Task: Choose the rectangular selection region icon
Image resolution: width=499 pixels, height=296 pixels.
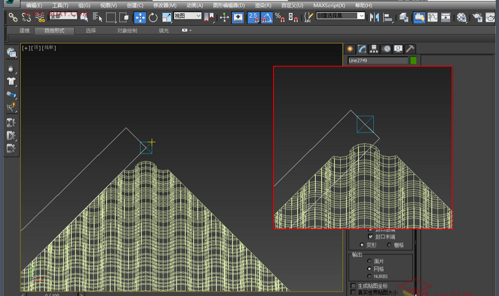Action: click(x=111, y=18)
